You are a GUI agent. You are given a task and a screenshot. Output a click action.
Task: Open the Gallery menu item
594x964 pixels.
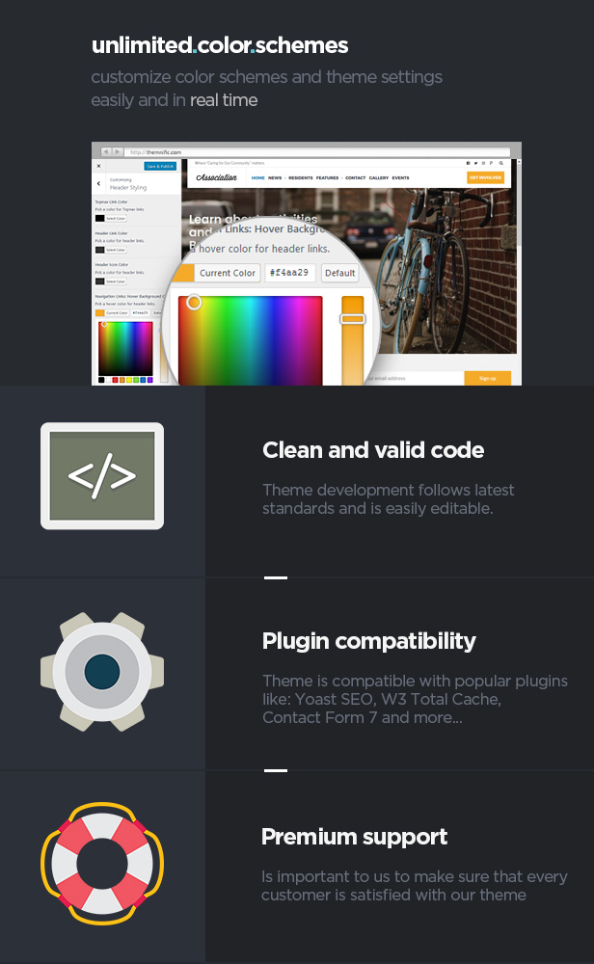pyautogui.click(x=379, y=177)
